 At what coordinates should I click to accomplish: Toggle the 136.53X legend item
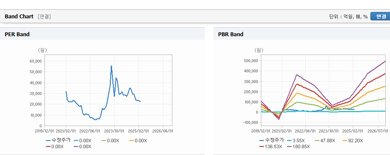pos(271,146)
